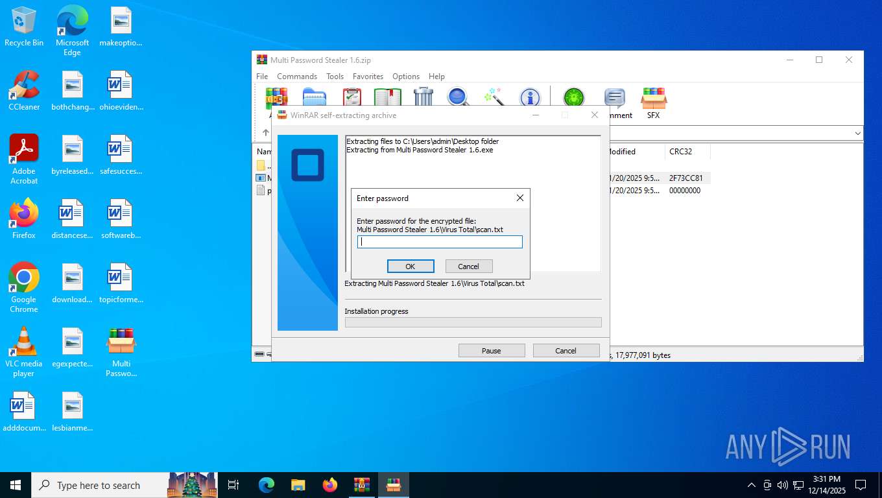The height and width of the screenshot is (498, 882).
Task: Click the Extract To toolbar icon with the folder
Action: [314, 97]
